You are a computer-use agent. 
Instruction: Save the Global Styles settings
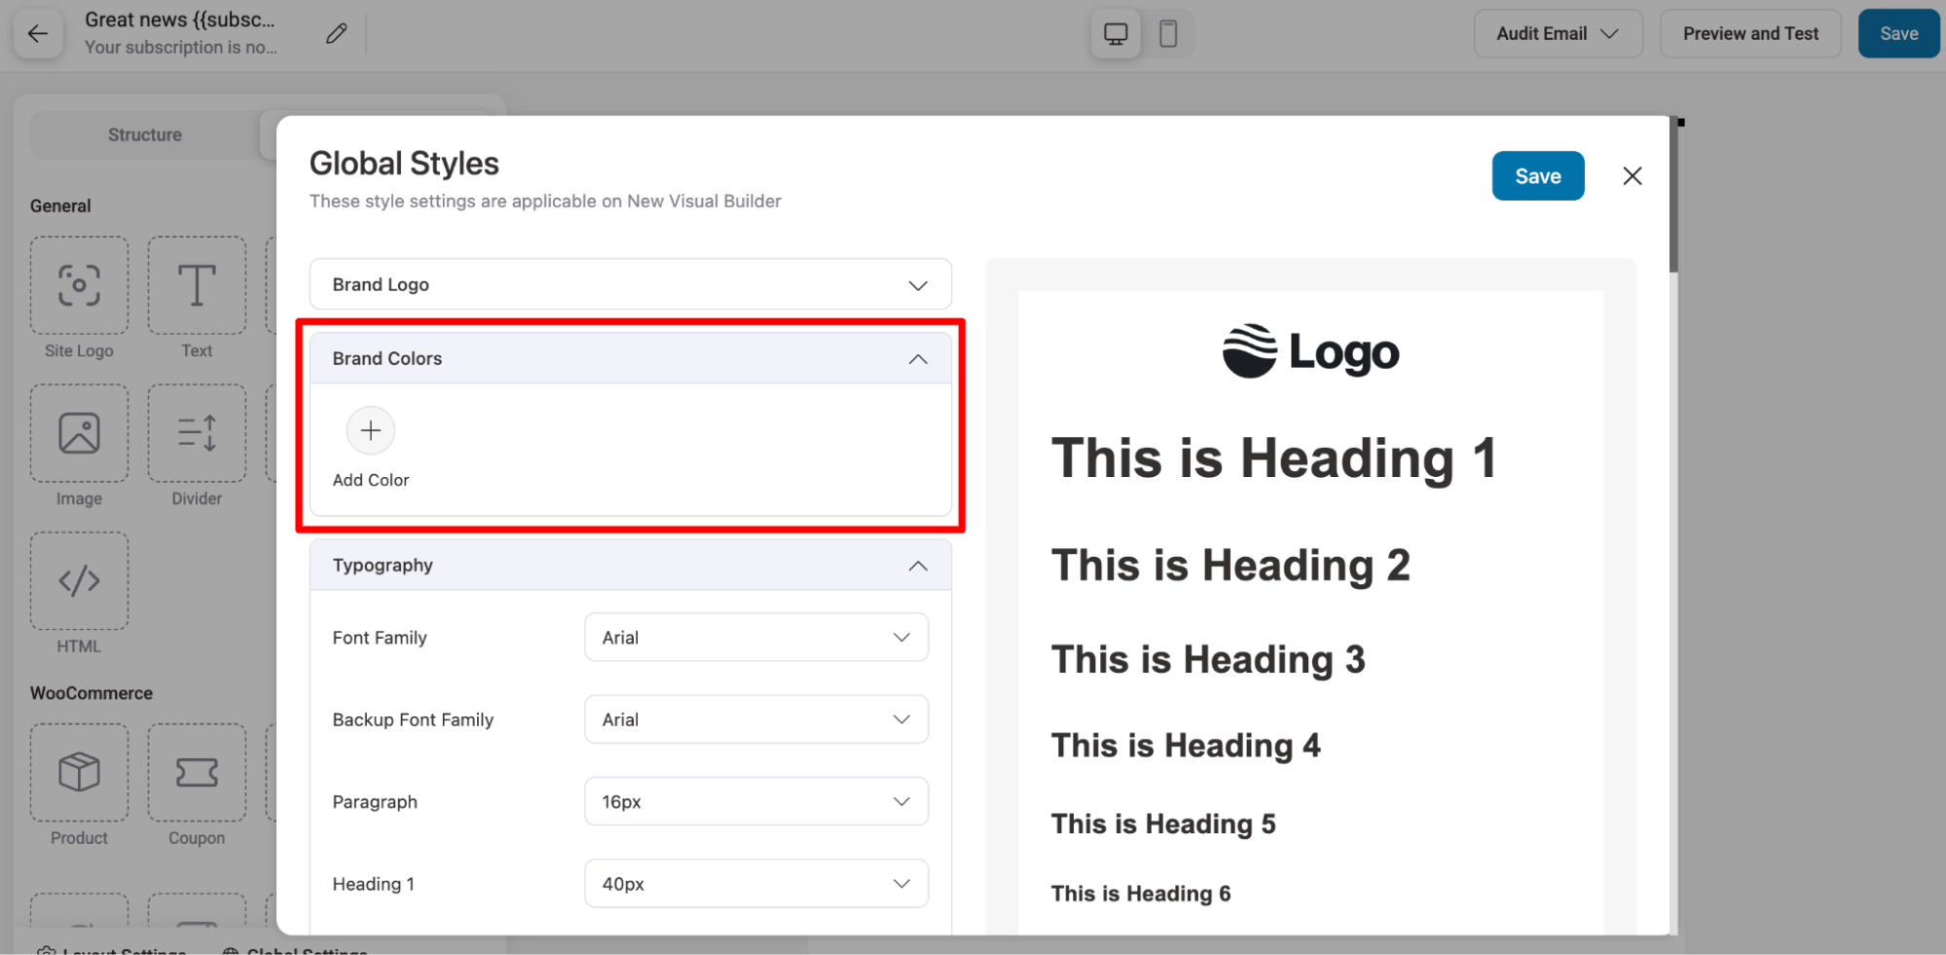click(1537, 176)
